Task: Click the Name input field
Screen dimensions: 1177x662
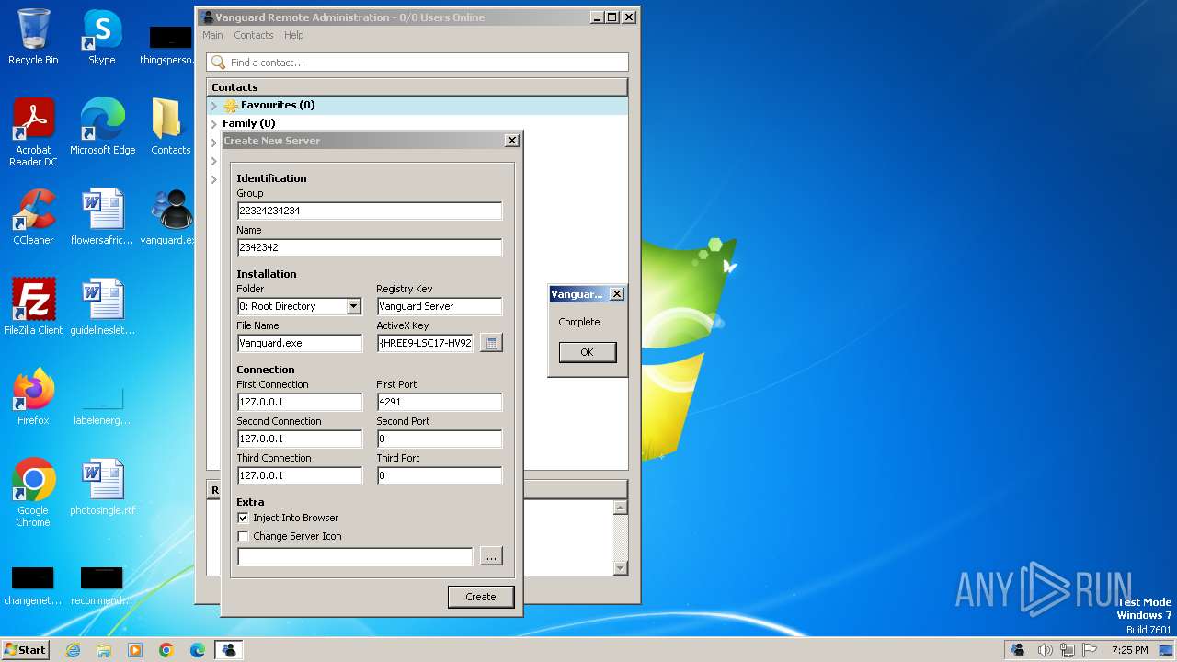Action: tap(369, 247)
